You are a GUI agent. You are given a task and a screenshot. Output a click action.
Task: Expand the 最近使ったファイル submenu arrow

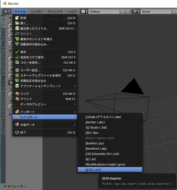click(75, 28)
